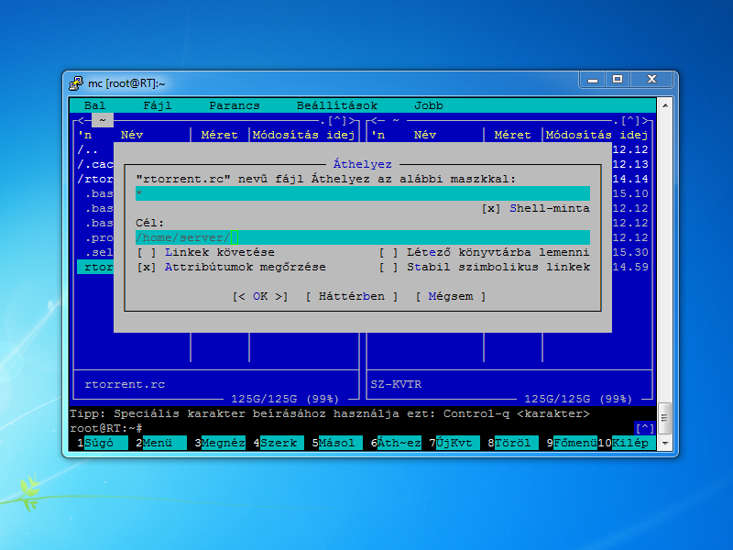Expand command line history [^] at the prompt
The height and width of the screenshot is (550, 733).
point(645,428)
